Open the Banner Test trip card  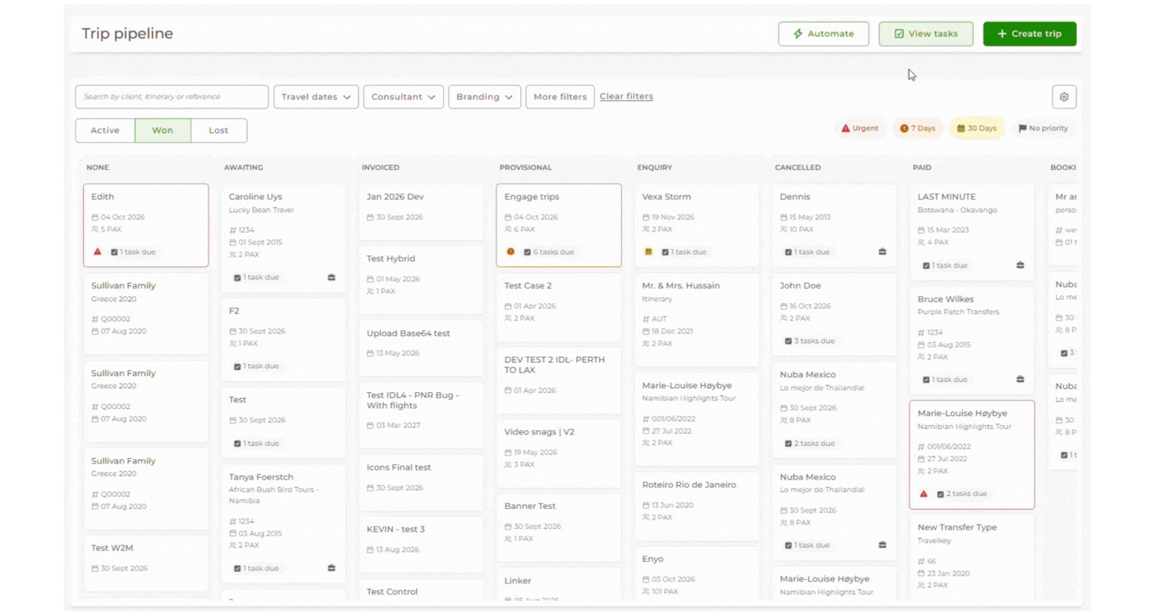[559, 526]
